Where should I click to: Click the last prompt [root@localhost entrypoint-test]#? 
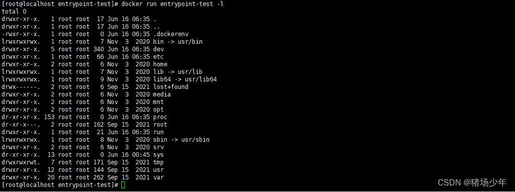pyautogui.click(x=60, y=185)
